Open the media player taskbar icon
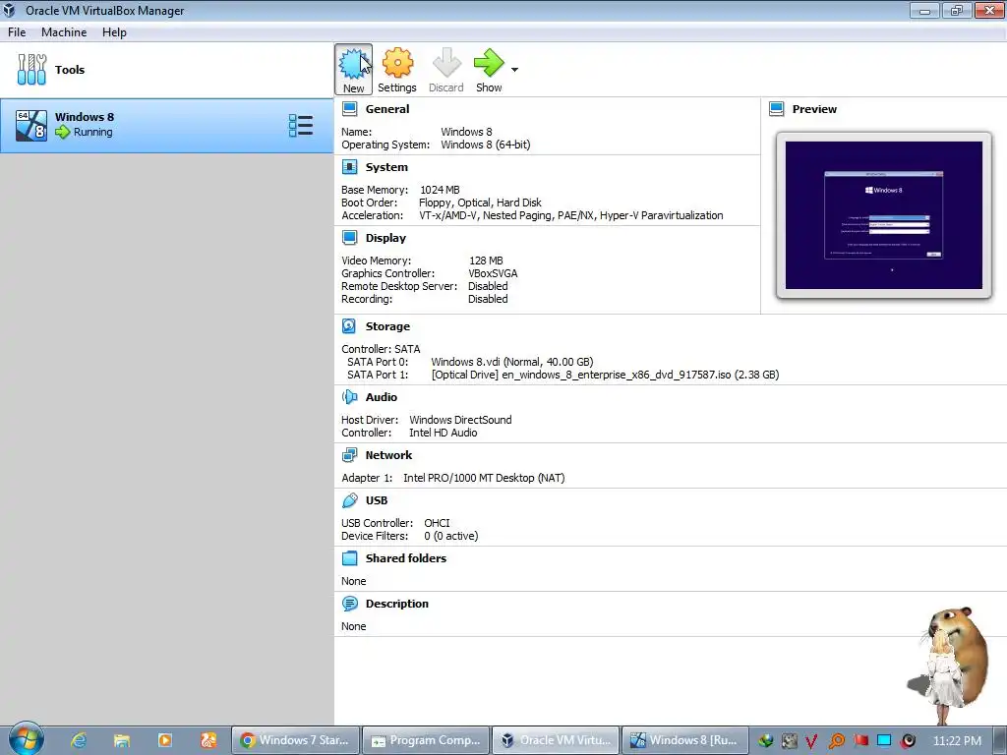Viewport: 1007px width, 755px height. [x=165, y=740]
